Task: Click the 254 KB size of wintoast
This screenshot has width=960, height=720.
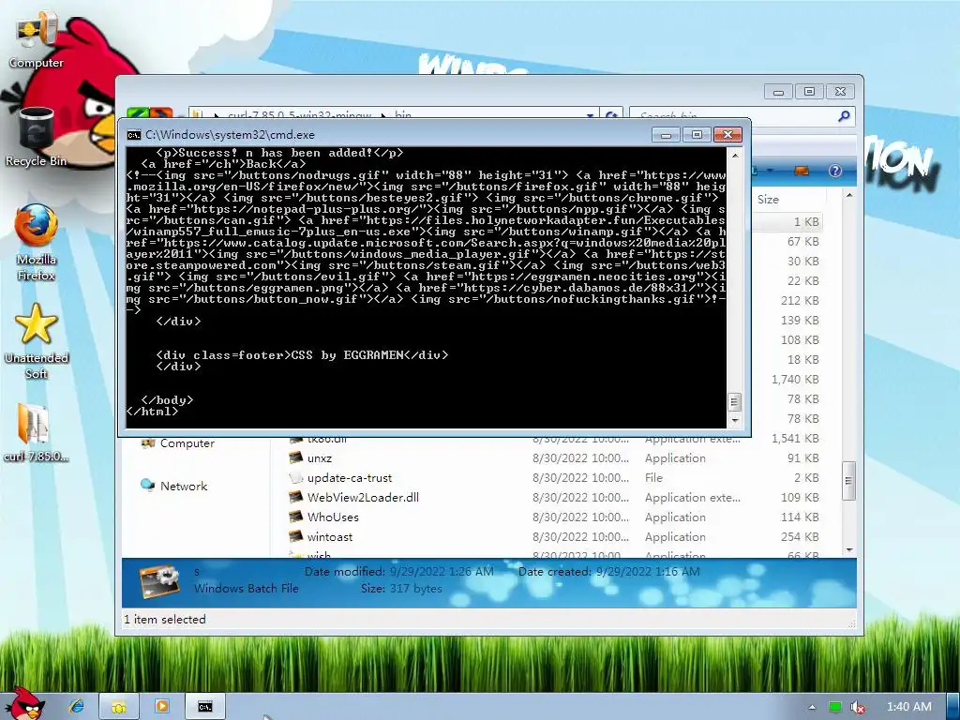Action: click(x=800, y=536)
